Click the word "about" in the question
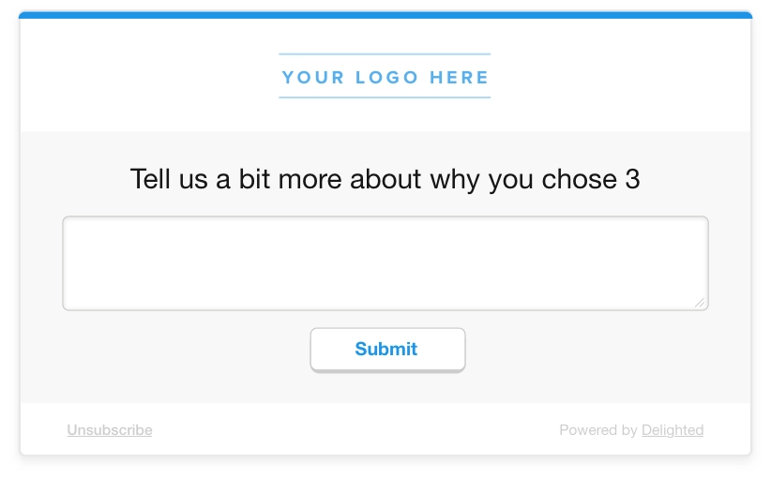This screenshot has height=478, width=771. pos(385,179)
